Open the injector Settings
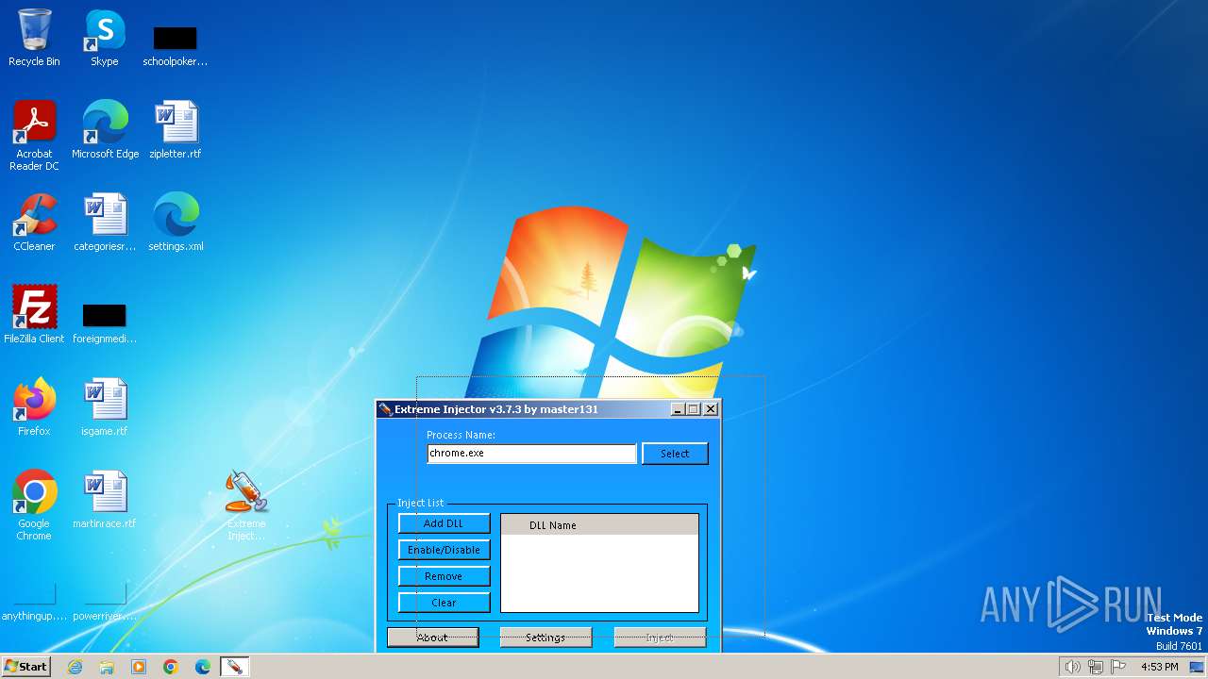 pos(545,638)
